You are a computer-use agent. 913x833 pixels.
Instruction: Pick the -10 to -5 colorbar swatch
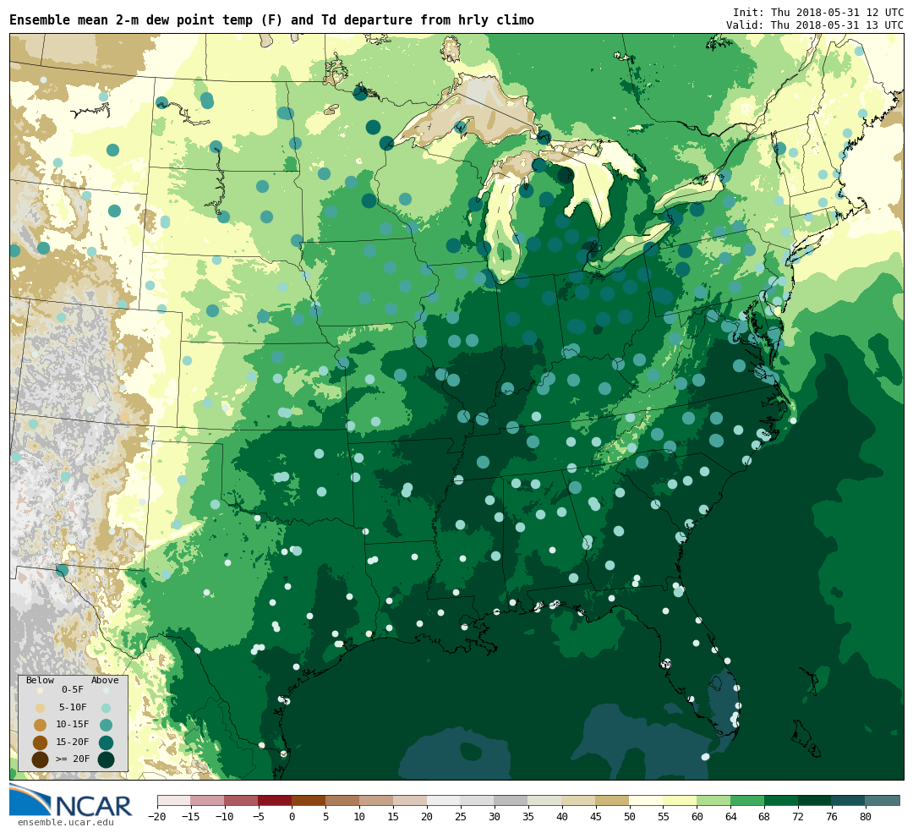tap(242, 800)
